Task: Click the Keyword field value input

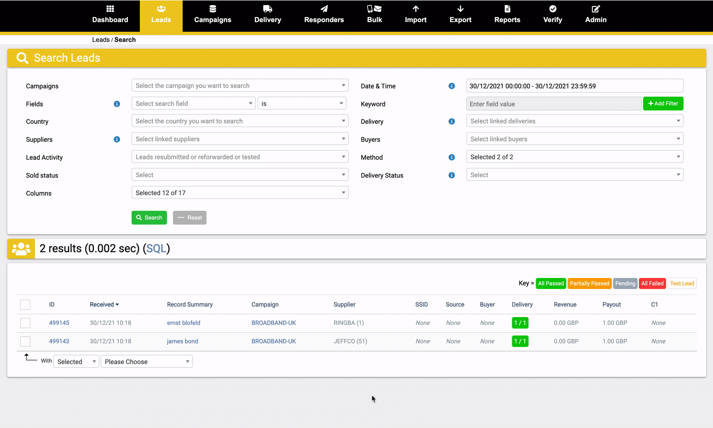Action: click(554, 104)
